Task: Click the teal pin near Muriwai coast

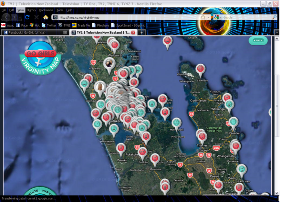Action: coord(84,84)
